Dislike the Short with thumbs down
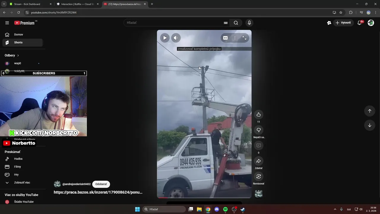This screenshot has height=214, width=380. click(x=259, y=130)
